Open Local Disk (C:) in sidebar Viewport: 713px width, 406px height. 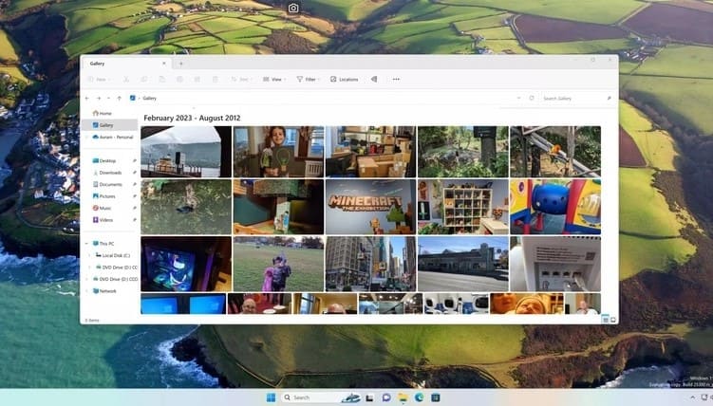point(112,255)
